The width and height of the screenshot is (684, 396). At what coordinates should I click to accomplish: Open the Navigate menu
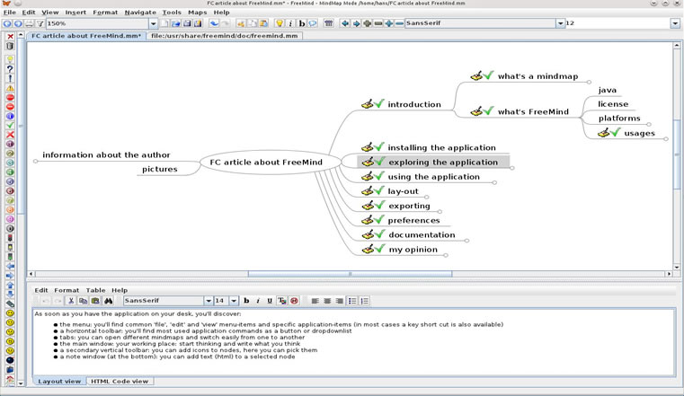tap(140, 13)
